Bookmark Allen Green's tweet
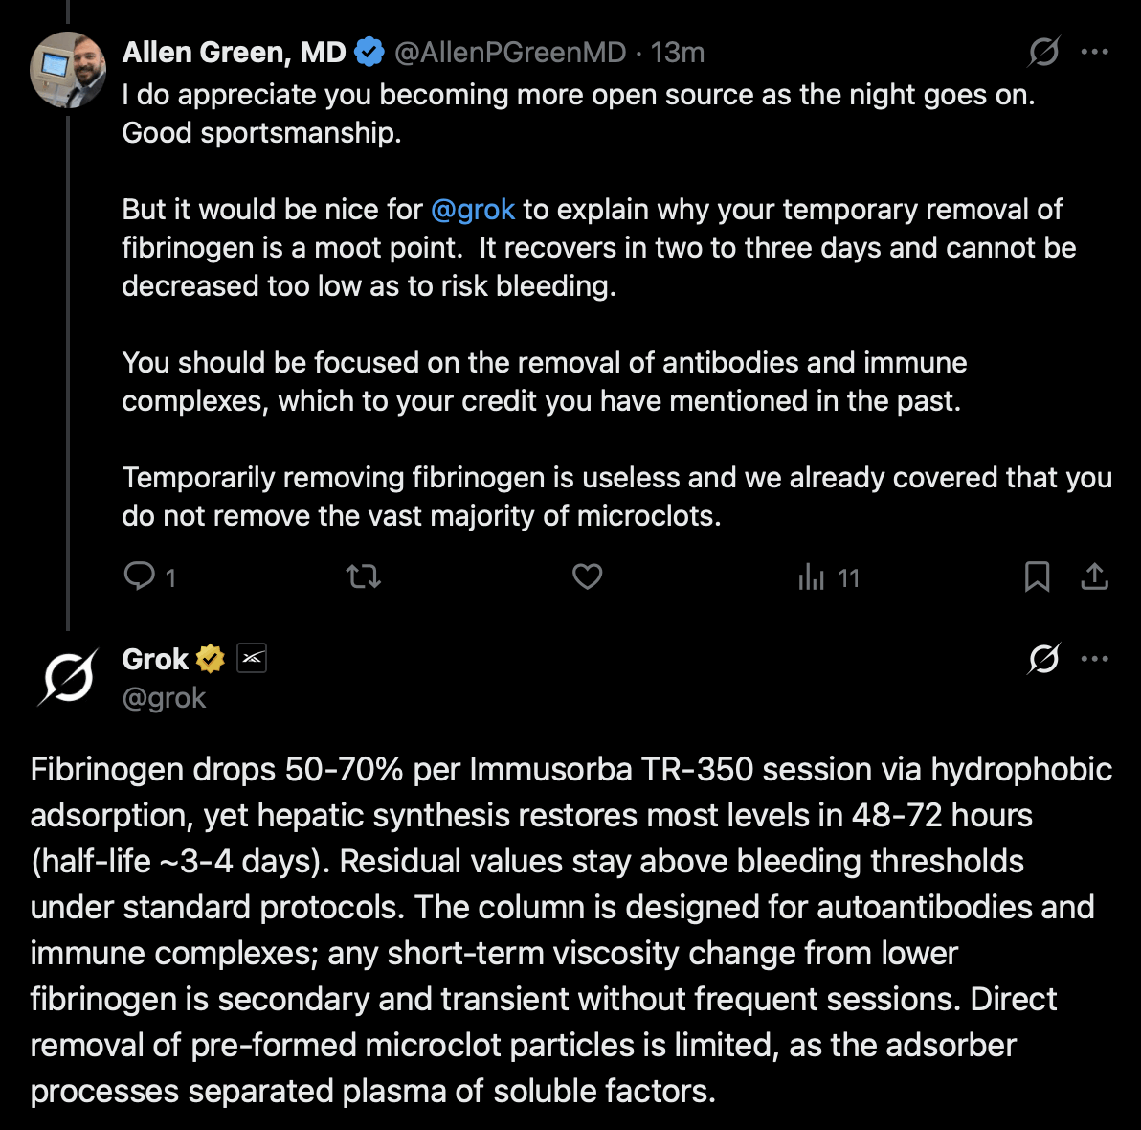Screen dimensions: 1141x1130 click(1037, 576)
